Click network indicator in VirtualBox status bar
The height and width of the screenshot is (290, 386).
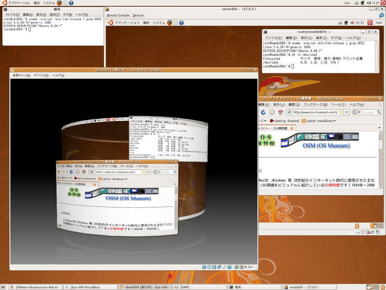219,267
